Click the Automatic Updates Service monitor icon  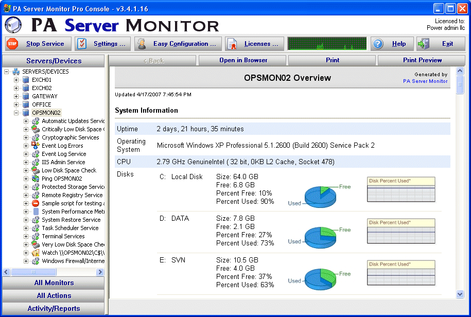(36, 121)
